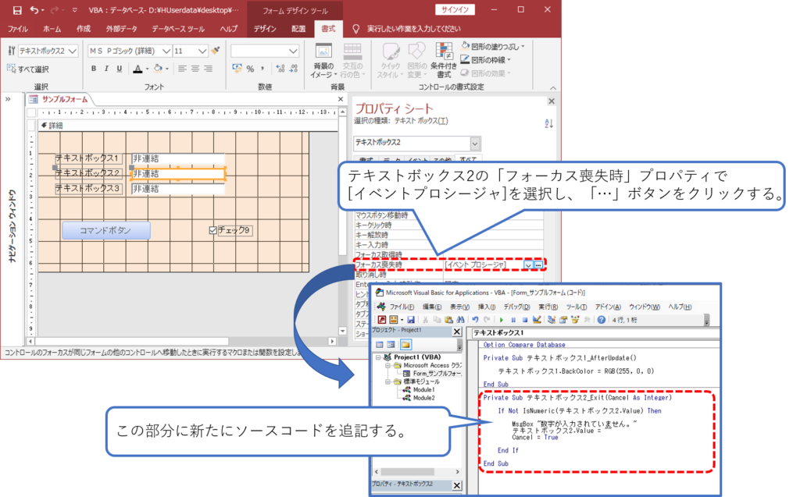Click the Save floppy icon in VBA toolbar

coord(411,320)
